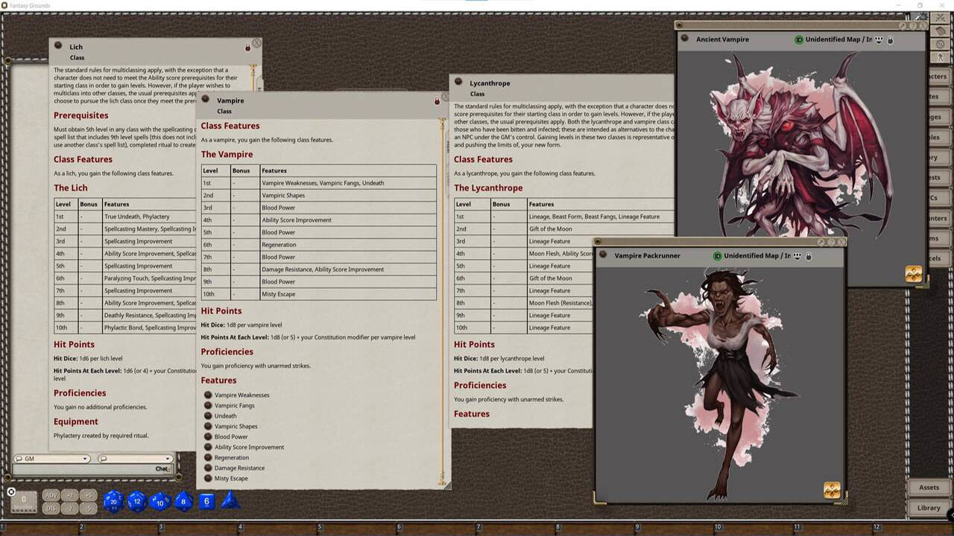Open the Story sidebar icon
Screen dimensions: 954x536
(x=941, y=157)
